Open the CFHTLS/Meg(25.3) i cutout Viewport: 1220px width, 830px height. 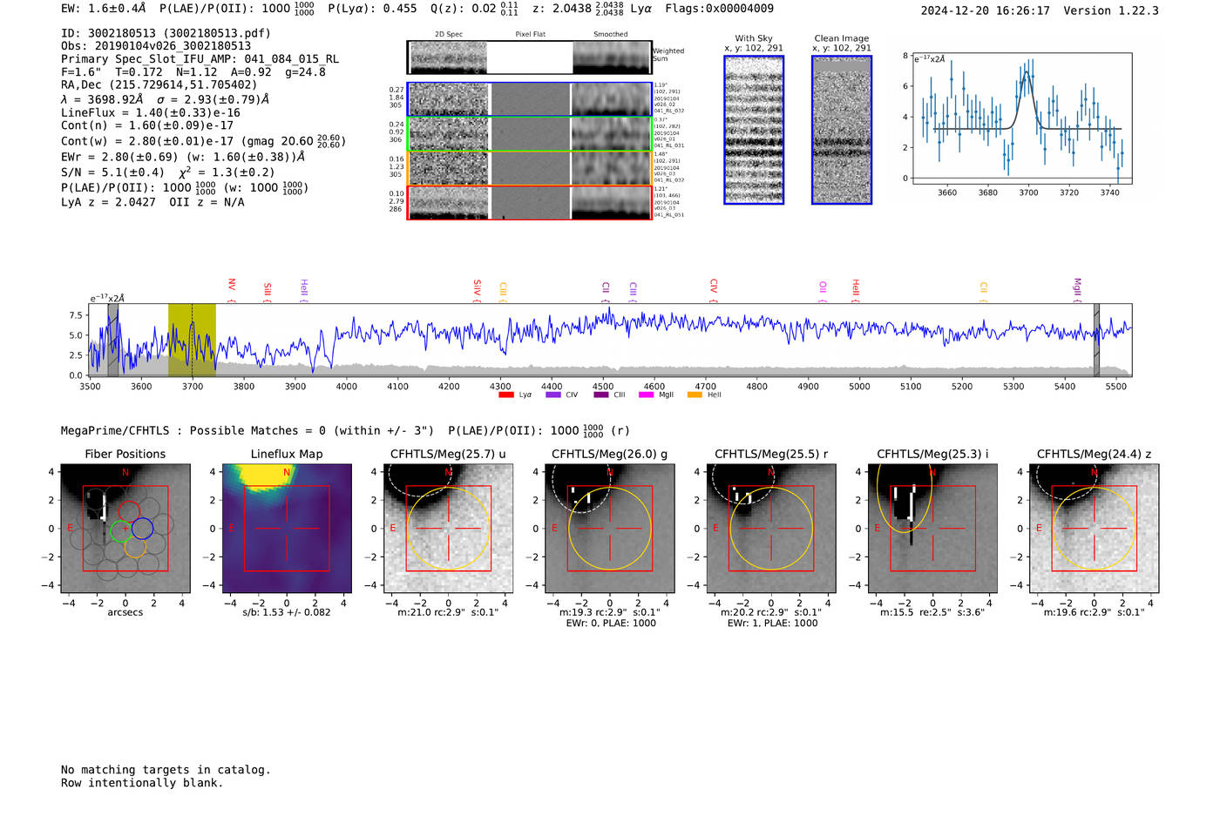tap(932, 529)
